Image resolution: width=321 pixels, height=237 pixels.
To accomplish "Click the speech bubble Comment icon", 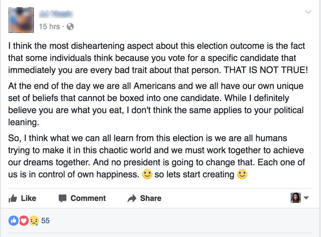I will [x=63, y=198].
